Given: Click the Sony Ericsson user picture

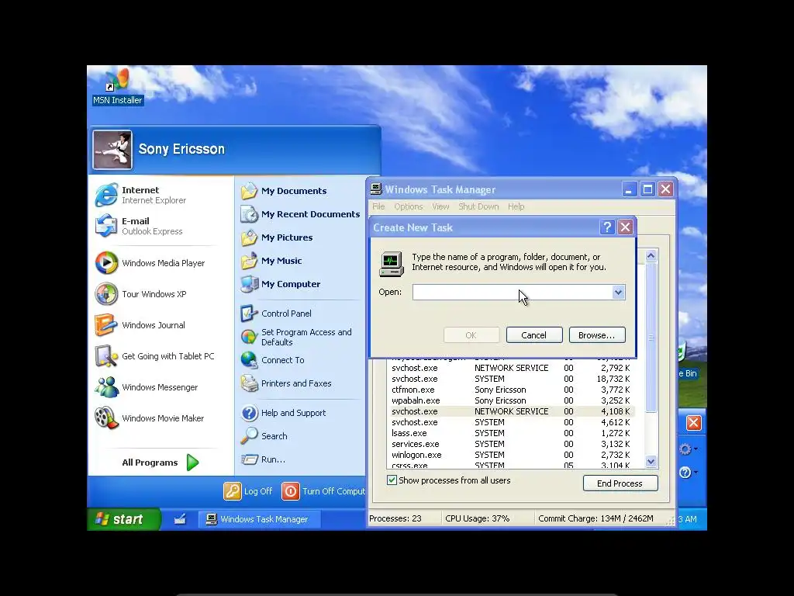Looking at the screenshot, I should click(112, 150).
